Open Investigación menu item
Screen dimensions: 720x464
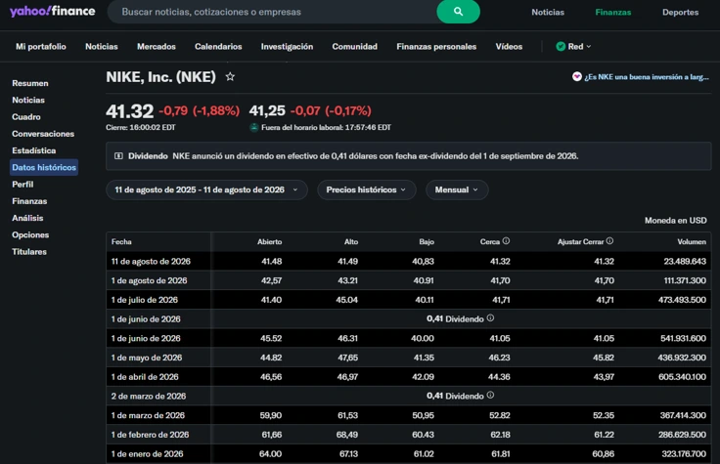(x=287, y=46)
